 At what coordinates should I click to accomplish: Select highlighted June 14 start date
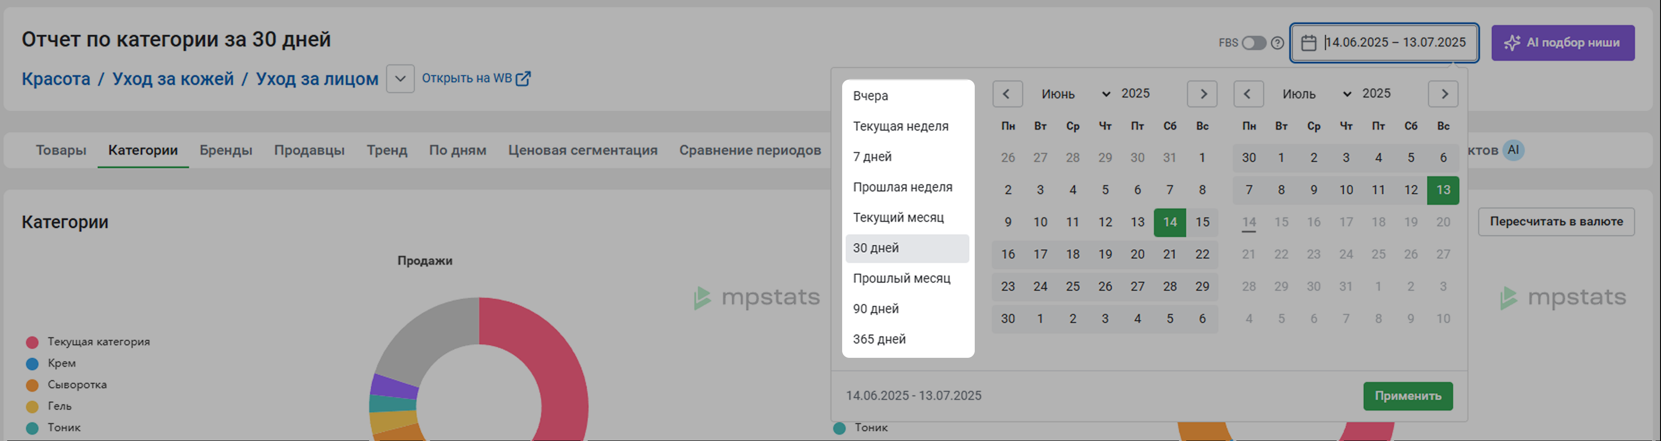point(1170,222)
